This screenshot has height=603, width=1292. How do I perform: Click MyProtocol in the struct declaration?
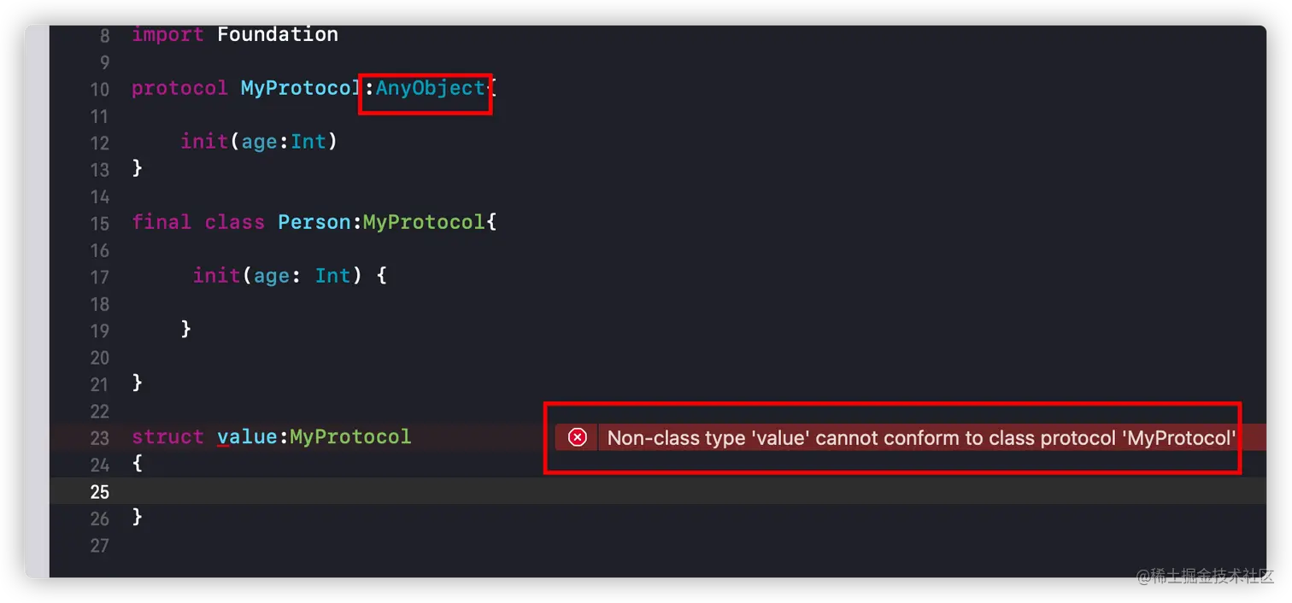pyautogui.click(x=350, y=436)
